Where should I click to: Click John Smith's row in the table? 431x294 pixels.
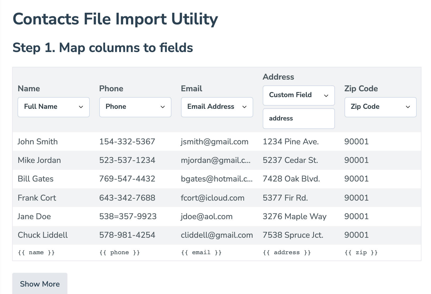[x=38, y=141]
